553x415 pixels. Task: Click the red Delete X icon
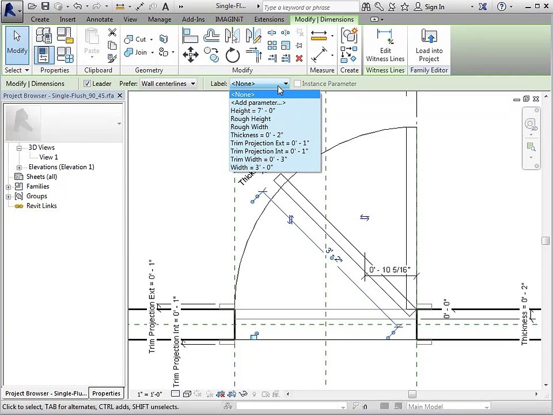click(299, 58)
